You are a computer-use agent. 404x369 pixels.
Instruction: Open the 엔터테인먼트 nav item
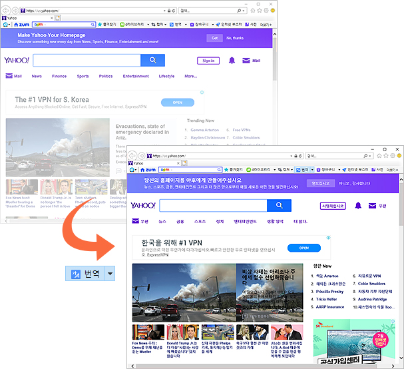pyautogui.click(x=245, y=221)
